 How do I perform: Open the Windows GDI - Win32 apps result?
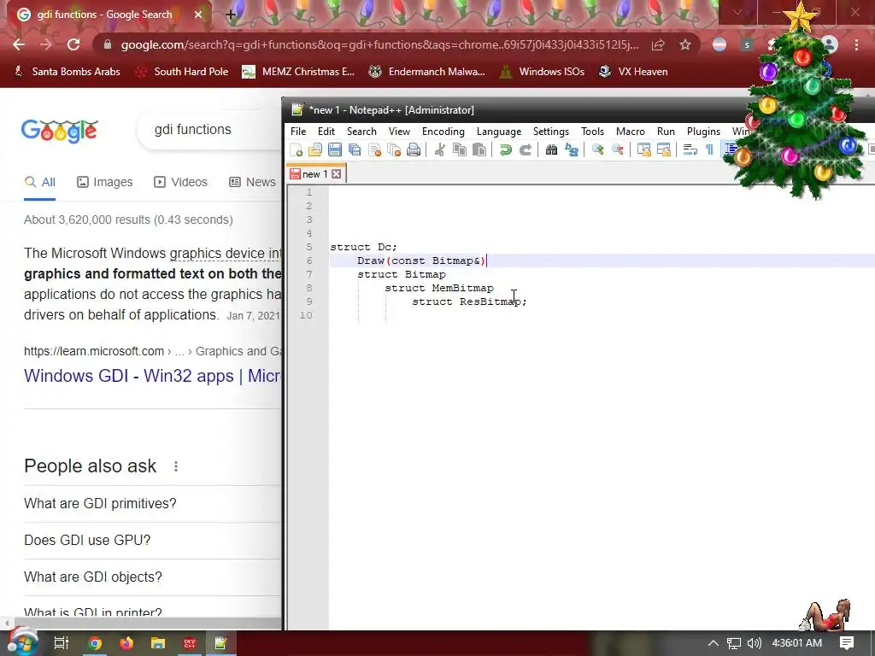(152, 376)
